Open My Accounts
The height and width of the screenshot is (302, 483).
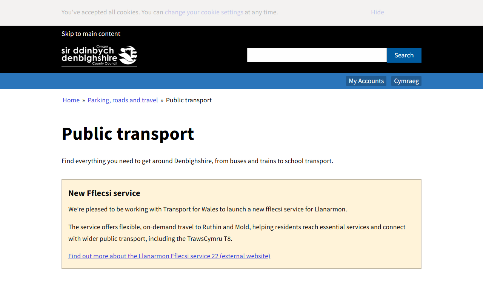point(366,81)
